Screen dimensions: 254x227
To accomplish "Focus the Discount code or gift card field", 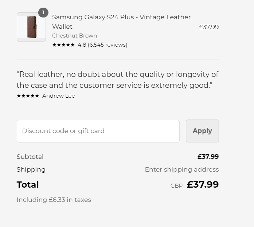I will [98, 131].
